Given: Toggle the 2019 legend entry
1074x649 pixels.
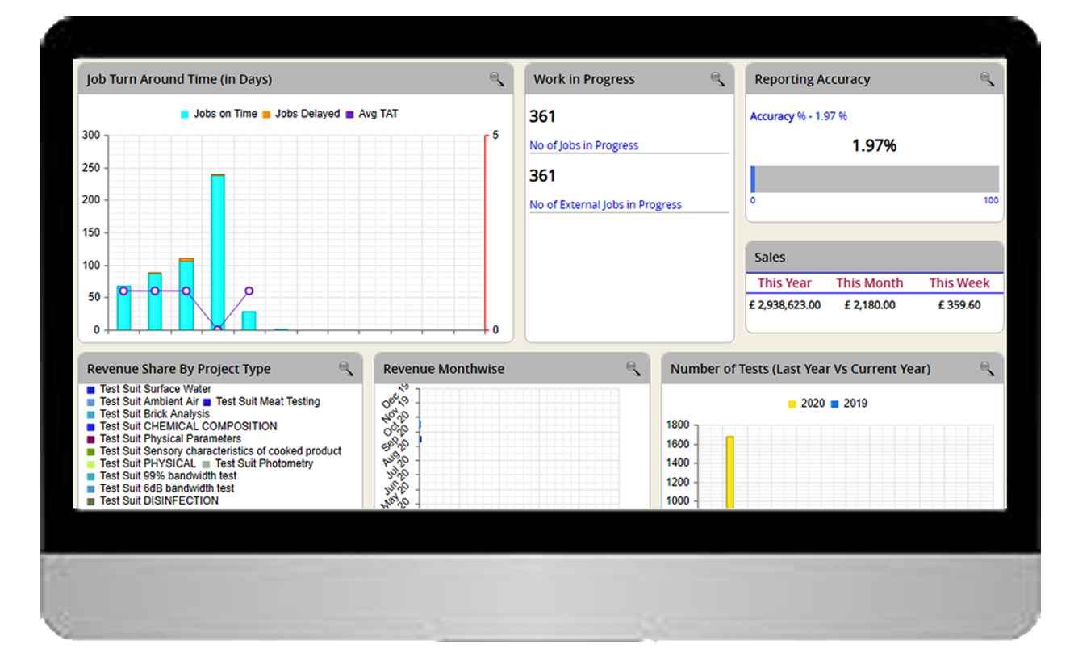Looking at the screenshot, I should point(849,404).
